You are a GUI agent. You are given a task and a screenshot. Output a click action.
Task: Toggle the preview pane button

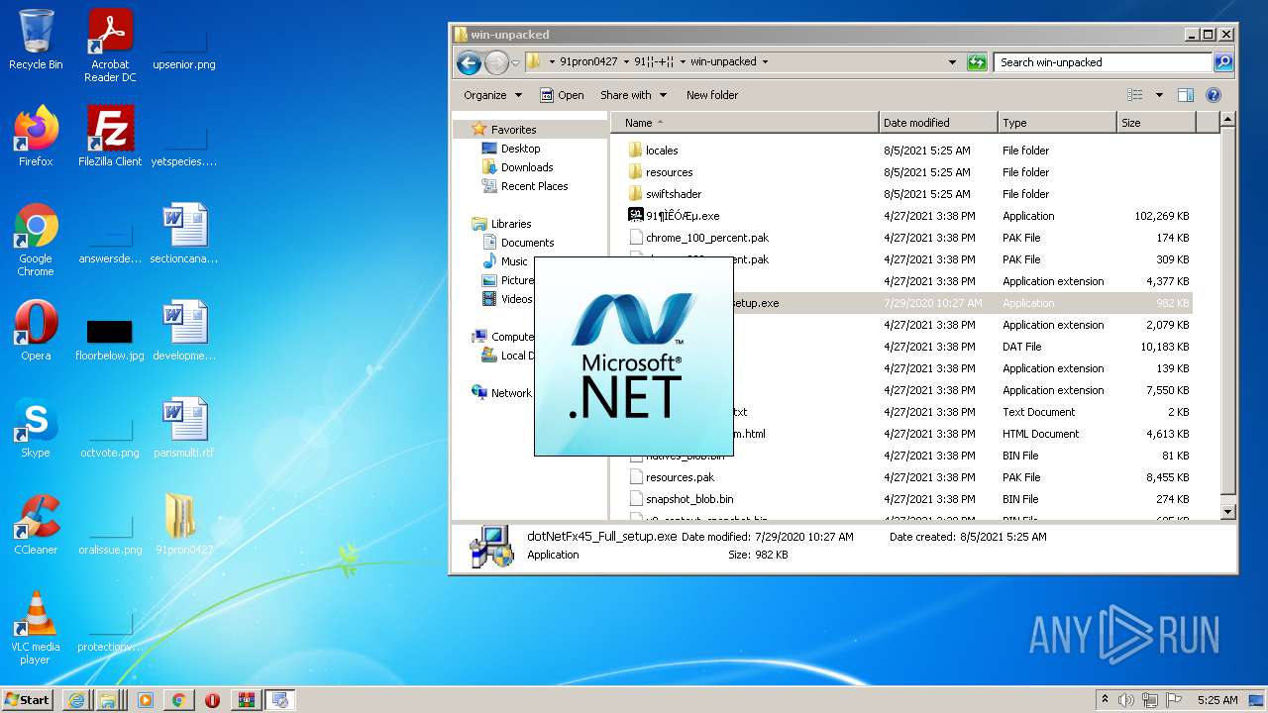point(1186,95)
